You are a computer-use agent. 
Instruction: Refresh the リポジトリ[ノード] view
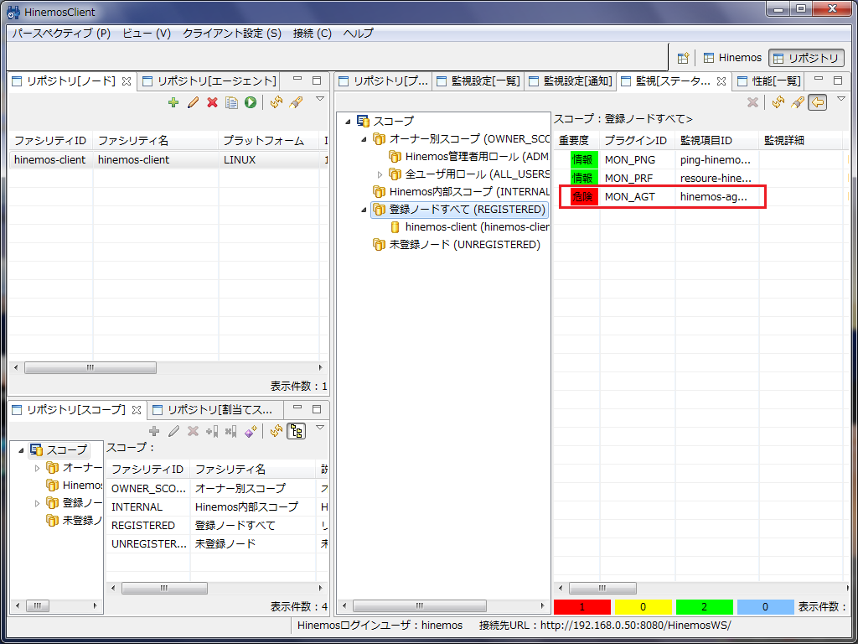[x=277, y=102]
